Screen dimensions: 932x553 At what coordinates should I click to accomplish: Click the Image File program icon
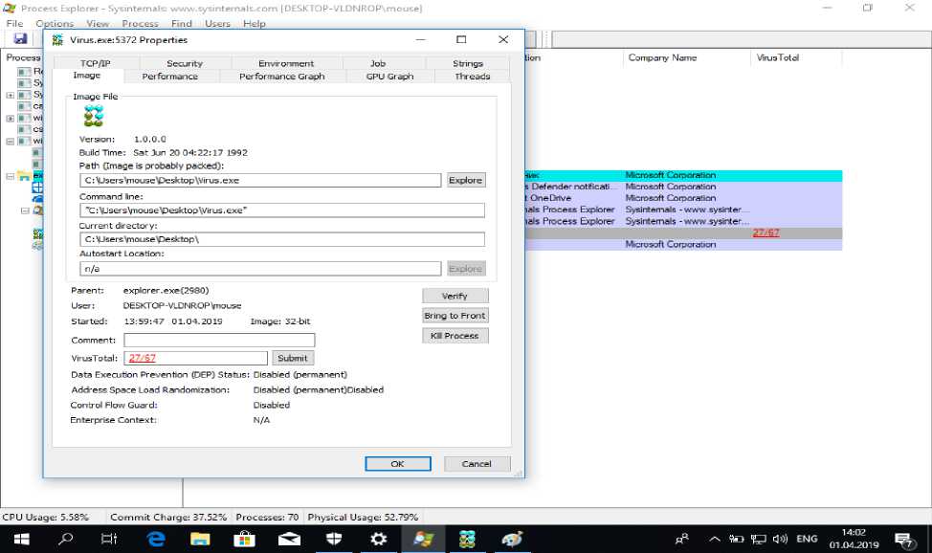[94, 116]
